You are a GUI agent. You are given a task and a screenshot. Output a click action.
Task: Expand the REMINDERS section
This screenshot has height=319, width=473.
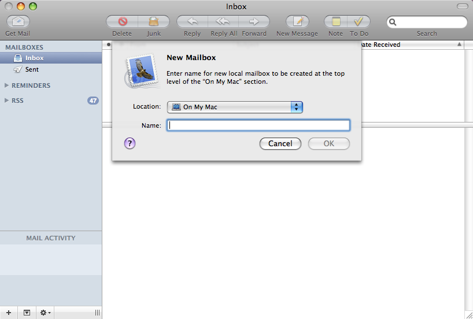click(7, 86)
